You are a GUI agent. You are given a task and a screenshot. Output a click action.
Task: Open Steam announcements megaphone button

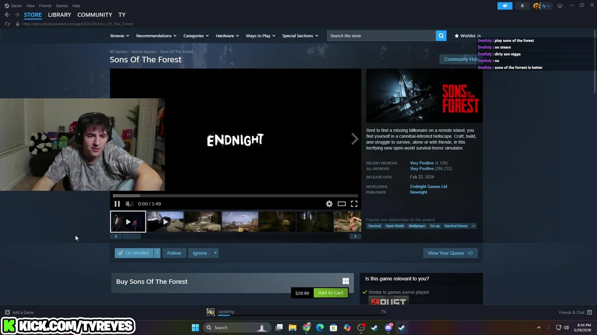point(505,6)
